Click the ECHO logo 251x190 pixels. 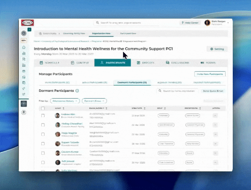tap(27, 23)
